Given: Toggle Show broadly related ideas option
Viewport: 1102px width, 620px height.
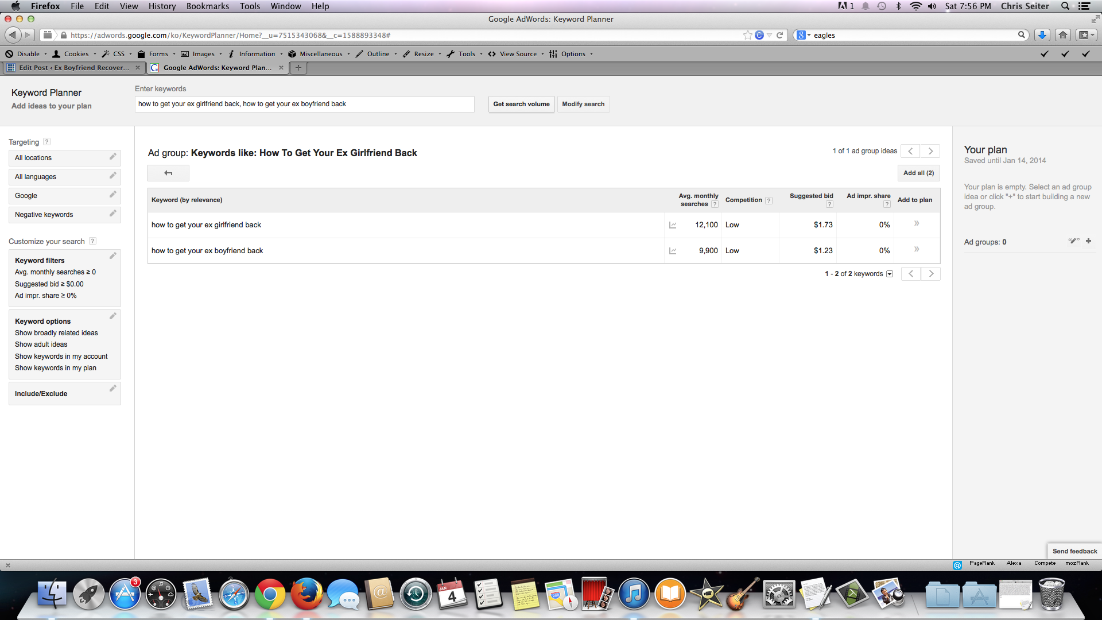Looking at the screenshot, I should click(x=56, y=333).
